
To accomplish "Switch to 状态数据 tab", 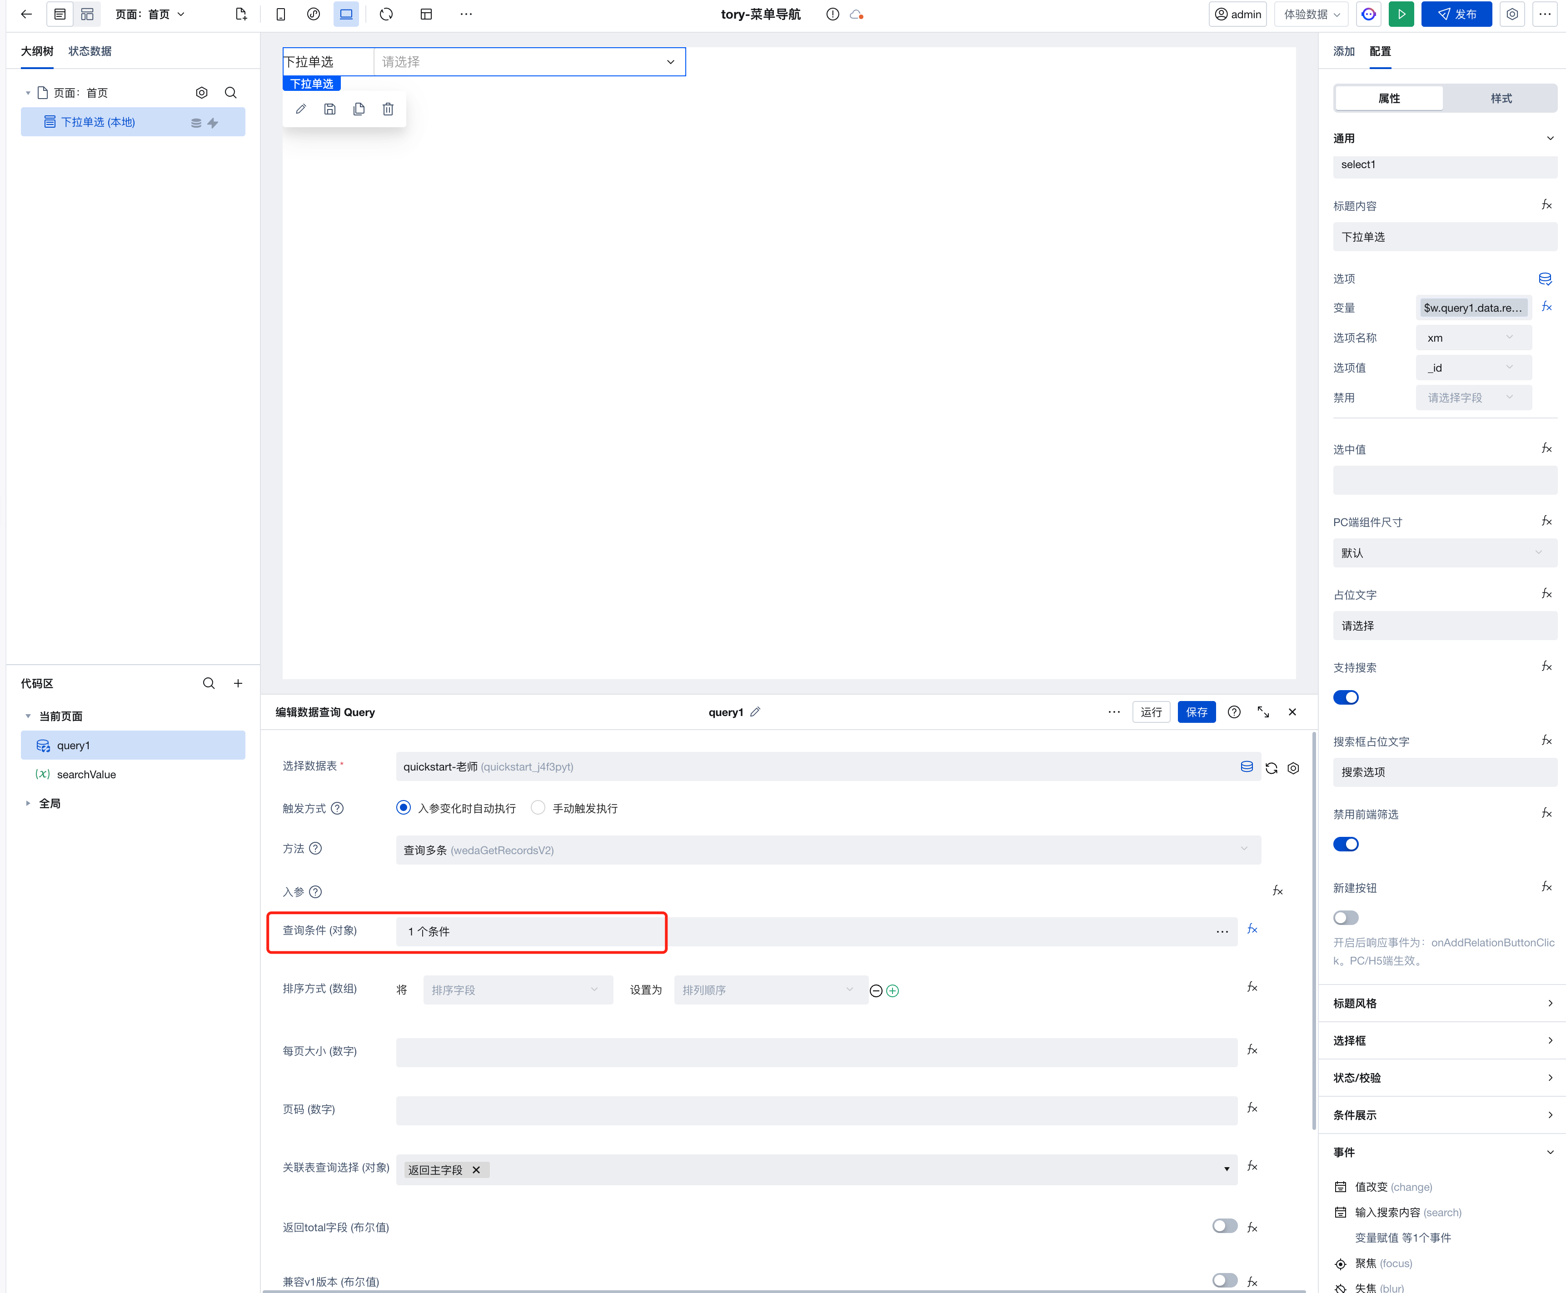I will [90, 51].
